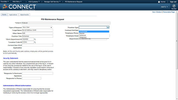Open HCM Systems breadcrumb menu
The height and width of the screenshot is (100, 178).
pos(34,2)
